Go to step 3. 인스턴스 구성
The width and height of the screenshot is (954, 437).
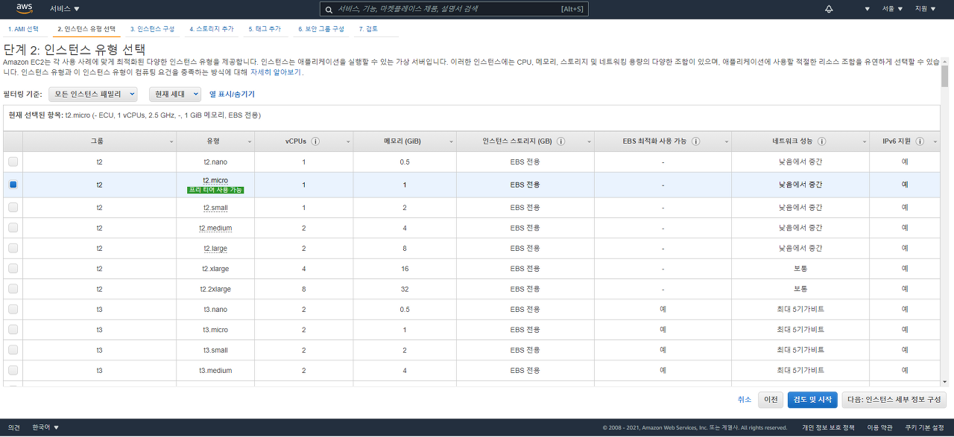(x=152, y=29)
